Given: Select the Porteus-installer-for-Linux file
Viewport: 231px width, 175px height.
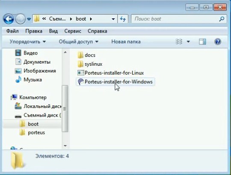Looking at the screenshot, I should pyautogui.click(x=114, y=73).
